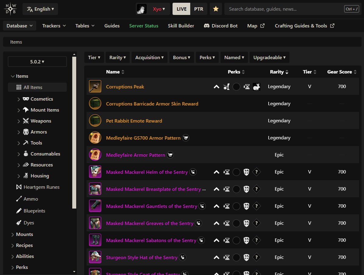Click the Masked Mackerel Greaves item icon
Viewport: 364px width, 275px height.
point(95,223)
